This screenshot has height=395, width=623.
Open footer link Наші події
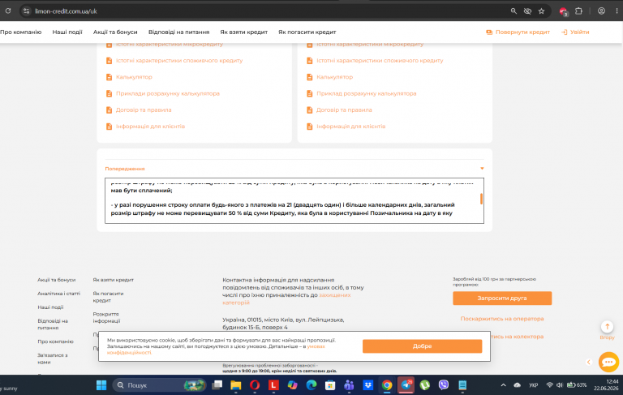tap(50, 307)
